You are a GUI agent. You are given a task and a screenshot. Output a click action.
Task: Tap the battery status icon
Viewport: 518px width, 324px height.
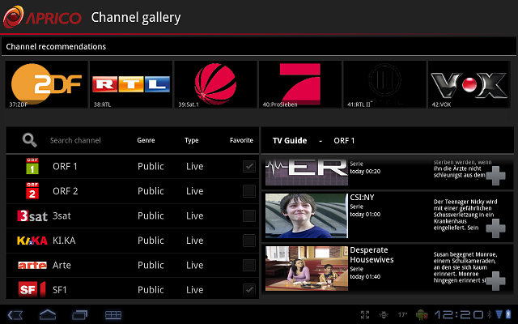pos(509,314)
